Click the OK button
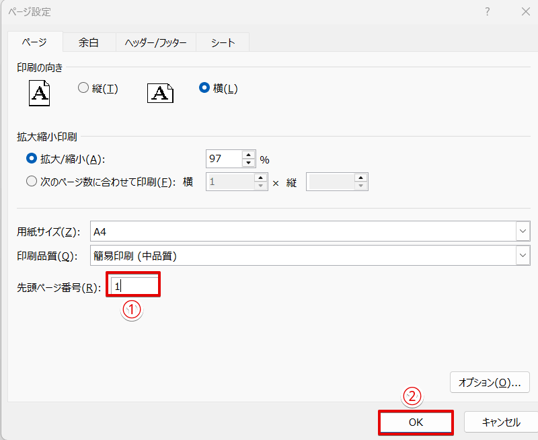The image size is (538, 440). pyautogui.click(x=416, y=422)
